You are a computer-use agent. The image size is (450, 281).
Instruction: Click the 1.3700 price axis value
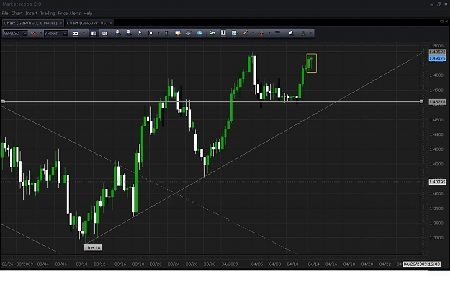click(x=436, y=238)
